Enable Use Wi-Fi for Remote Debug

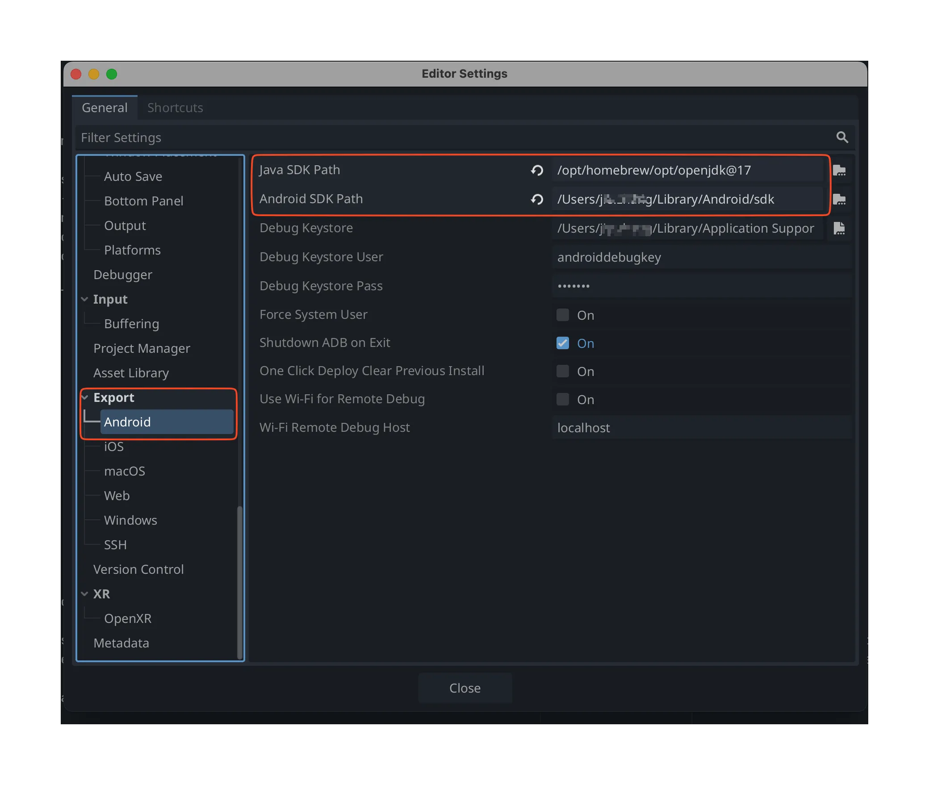563,399
